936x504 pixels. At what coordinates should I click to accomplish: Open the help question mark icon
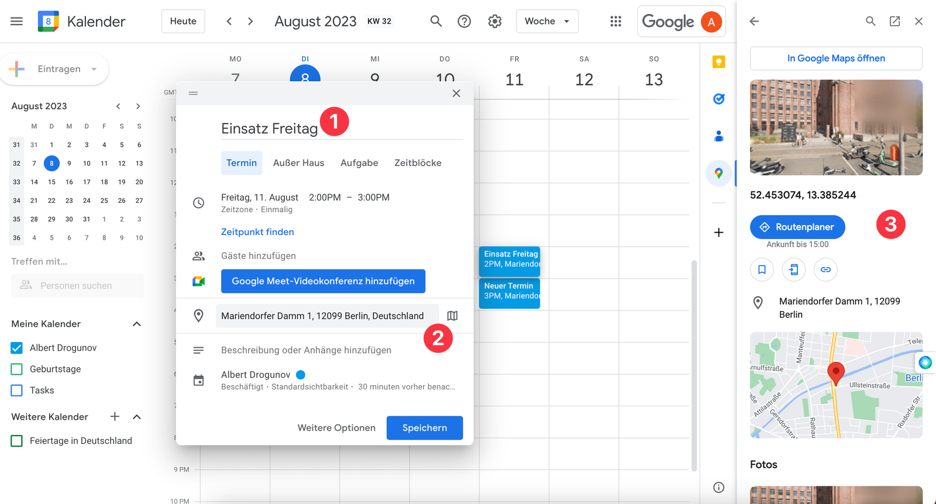(x=464, y=22)
